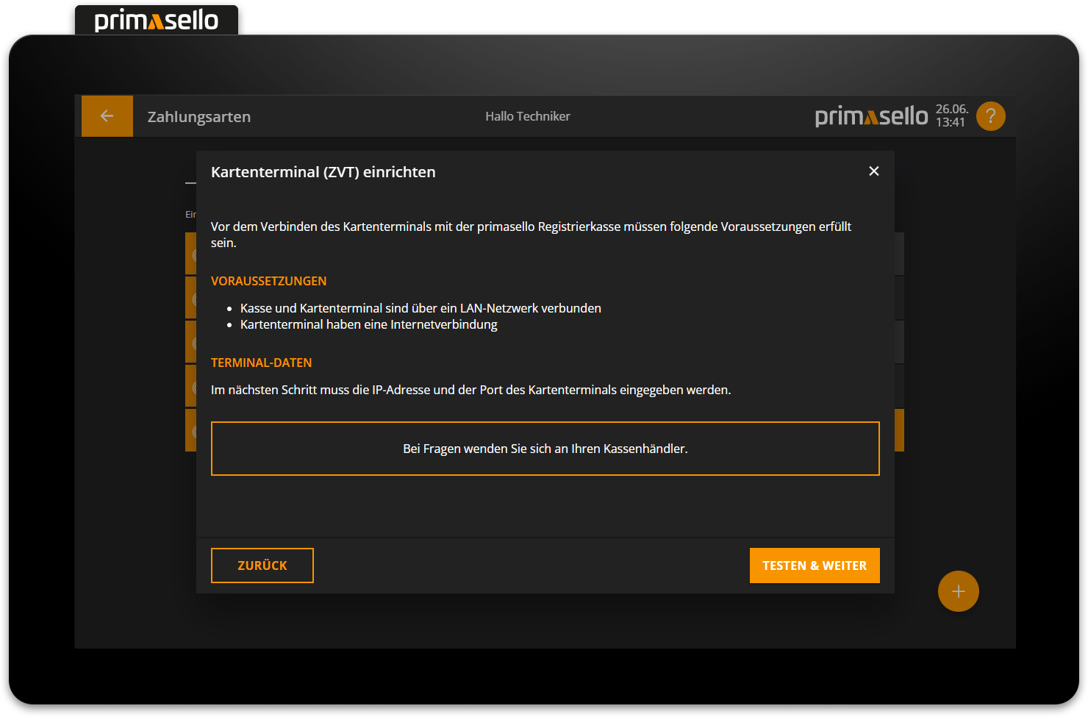Viewport: 1088px width, 717px height.
Task: Click the primasello logo tab at the top left
Action: (x=156, y=20)
